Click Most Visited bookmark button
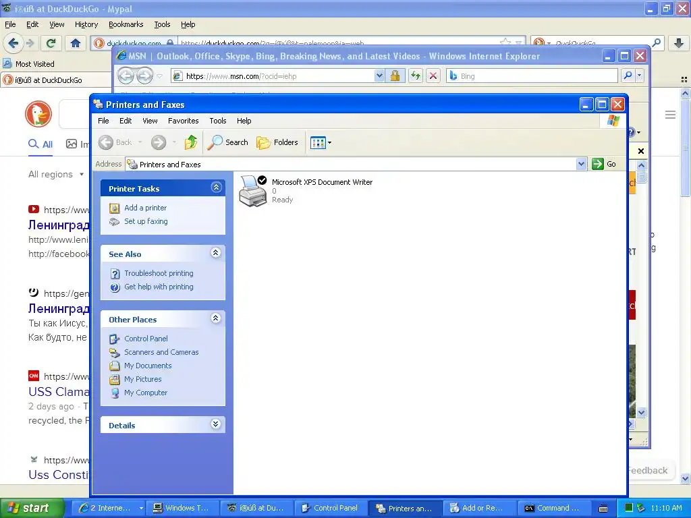The height and width of the screenshot is (518, 691). pyautogui.click(x=29, y=64)
